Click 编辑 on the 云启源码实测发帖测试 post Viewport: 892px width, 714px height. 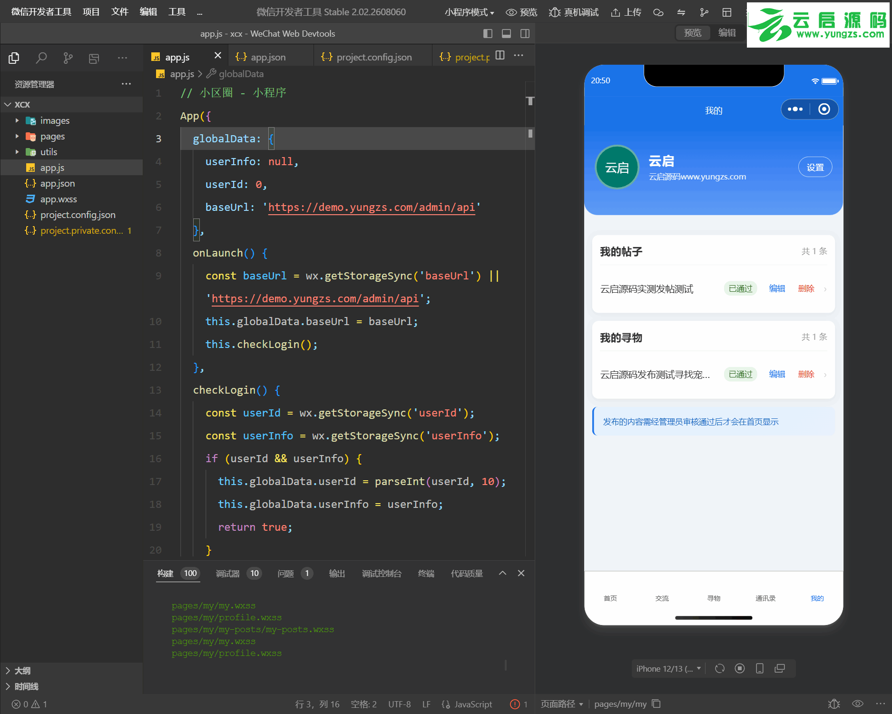(x=777, y=288)
